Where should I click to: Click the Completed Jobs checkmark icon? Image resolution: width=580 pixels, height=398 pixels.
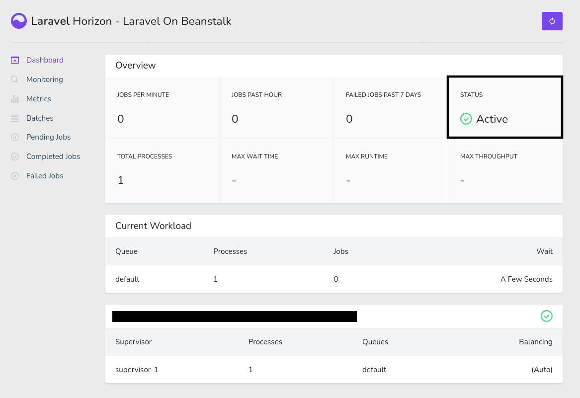15,157
